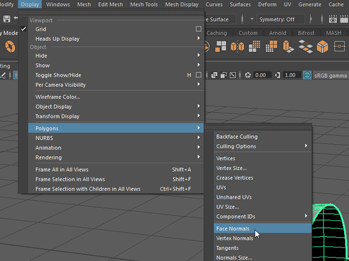Image resolution: width=349 pixels, height=261 pixels.
Task: Click the Reduce mesh shelf icon
Action: 272,46
